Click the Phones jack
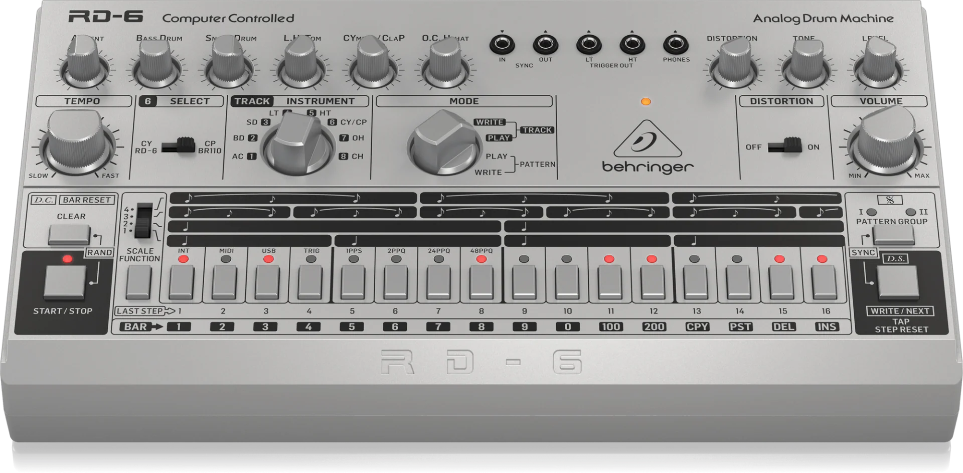This screenshot has height=473, width=963. pos(676,44)
